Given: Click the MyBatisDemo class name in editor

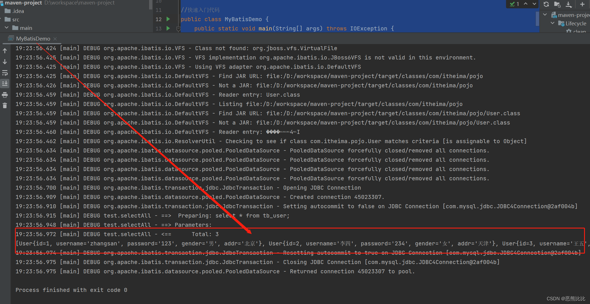Looking at the screenshot, I should [x=243, y=19].
